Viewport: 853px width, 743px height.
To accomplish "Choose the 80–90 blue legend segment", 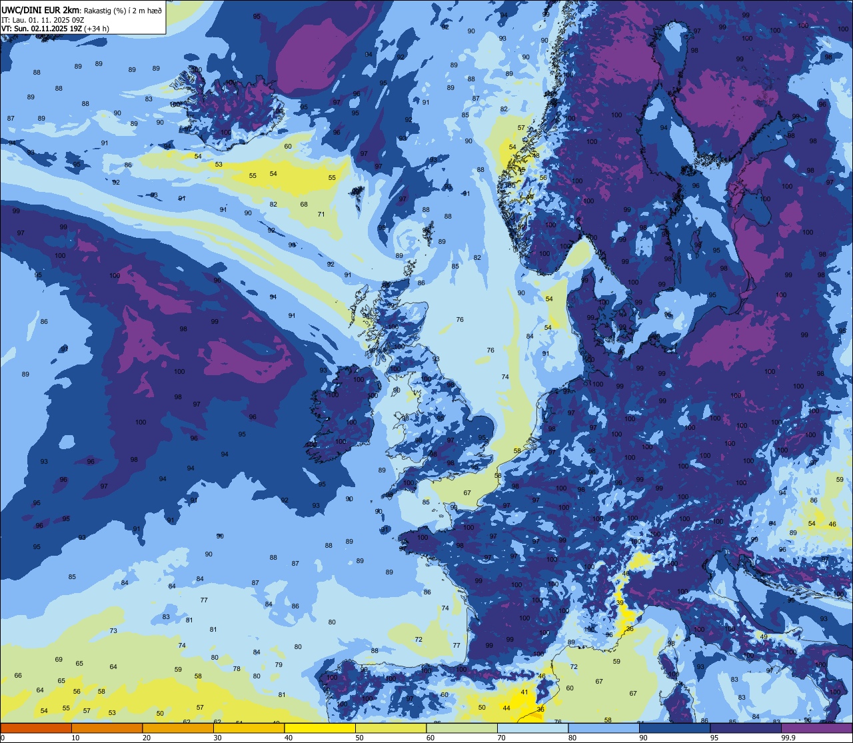I will 604,728.
